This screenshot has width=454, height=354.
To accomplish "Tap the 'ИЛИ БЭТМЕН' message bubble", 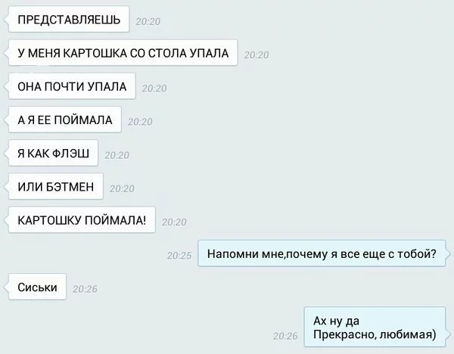I will pyautogui.click(x=55, y=186).
